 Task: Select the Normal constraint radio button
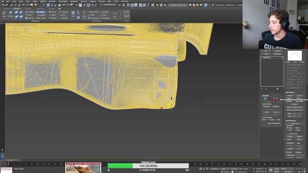point(295,130)
